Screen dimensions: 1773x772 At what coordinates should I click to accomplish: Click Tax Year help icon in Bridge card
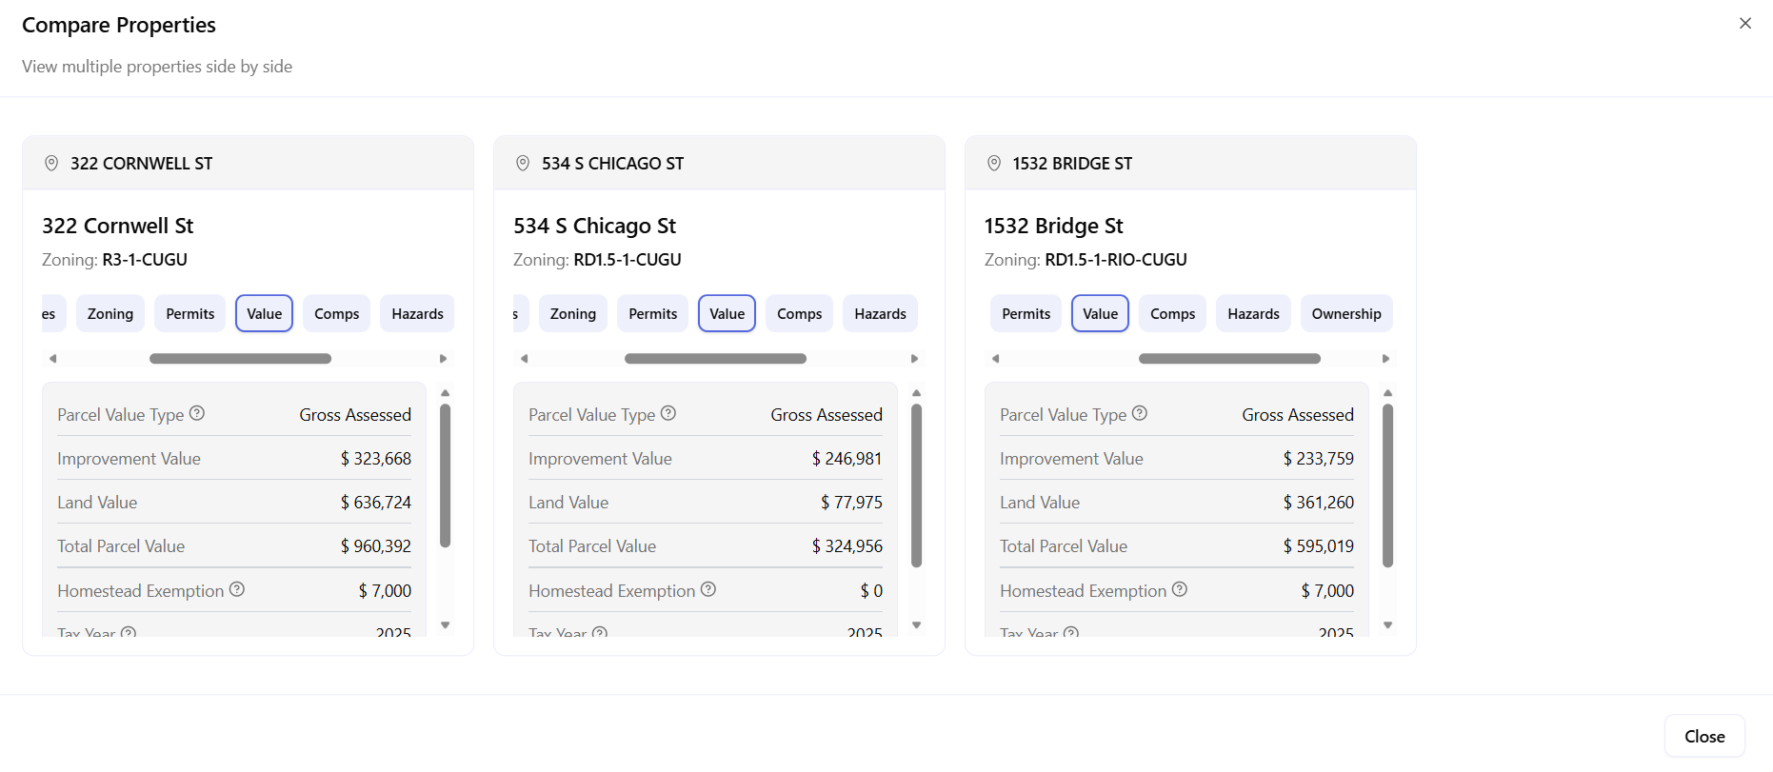point(1071,632)
